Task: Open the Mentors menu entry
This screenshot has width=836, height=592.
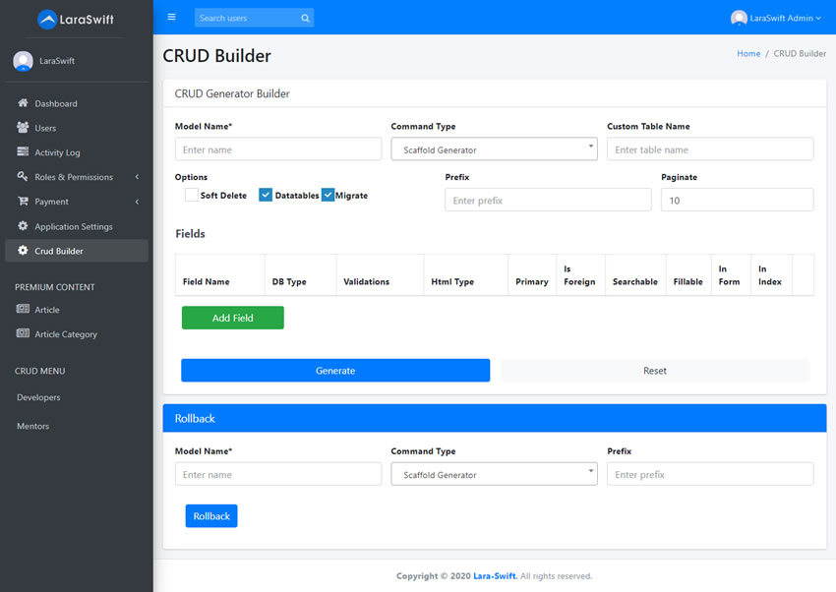Action: click(x=32, y=426)
